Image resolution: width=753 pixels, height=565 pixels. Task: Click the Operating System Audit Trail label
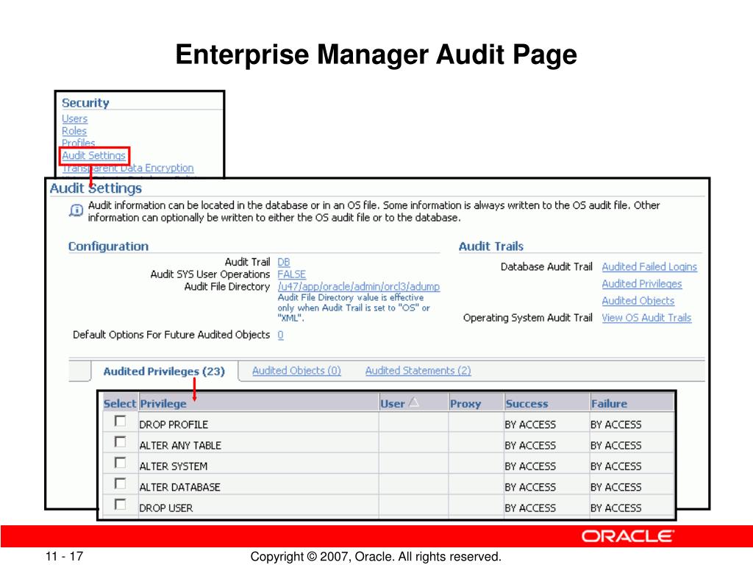click(x=528, y=318)
